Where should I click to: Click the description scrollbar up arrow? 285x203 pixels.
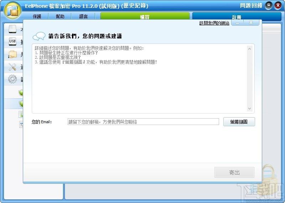click(x=250, y=49)
